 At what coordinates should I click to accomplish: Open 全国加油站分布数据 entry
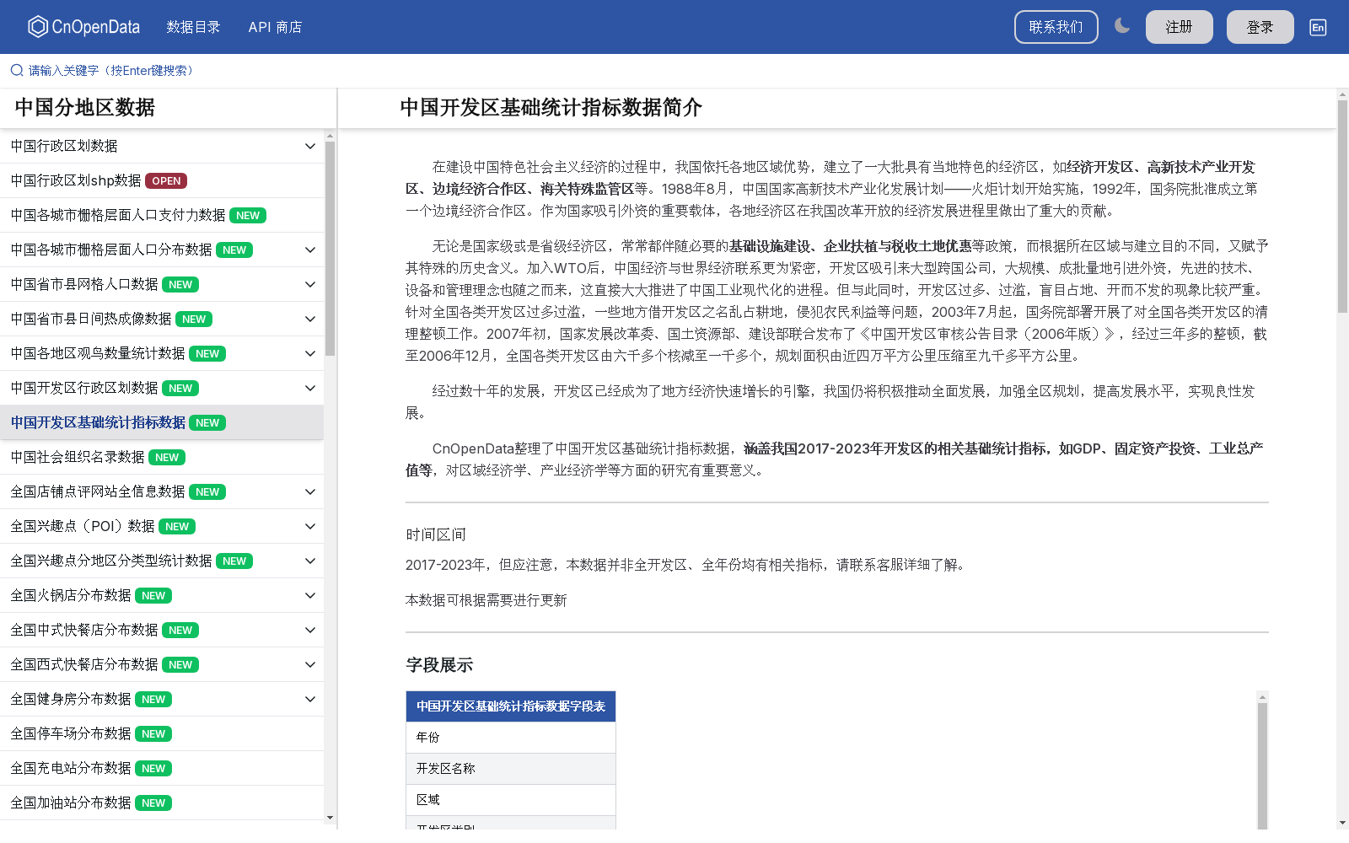[162, 803]
